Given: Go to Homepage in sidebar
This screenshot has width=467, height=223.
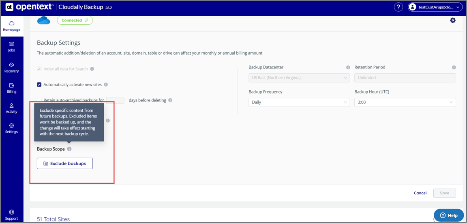Looking at the screenshot, I should point(12,26).
